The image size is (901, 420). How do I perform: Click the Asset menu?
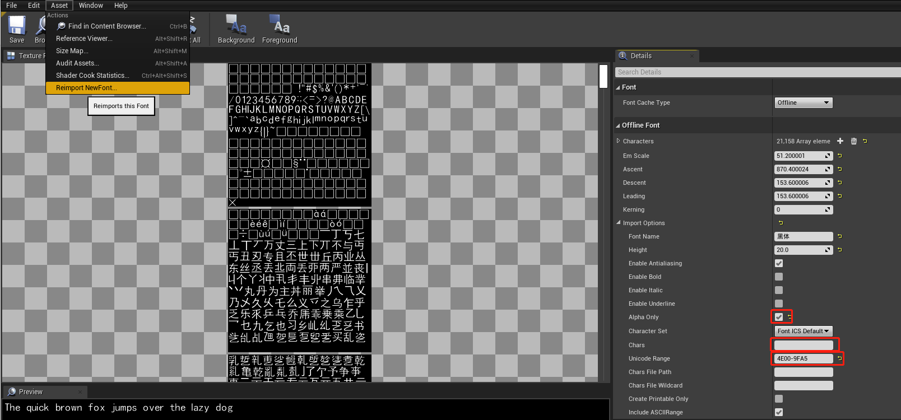coord(59,6)
